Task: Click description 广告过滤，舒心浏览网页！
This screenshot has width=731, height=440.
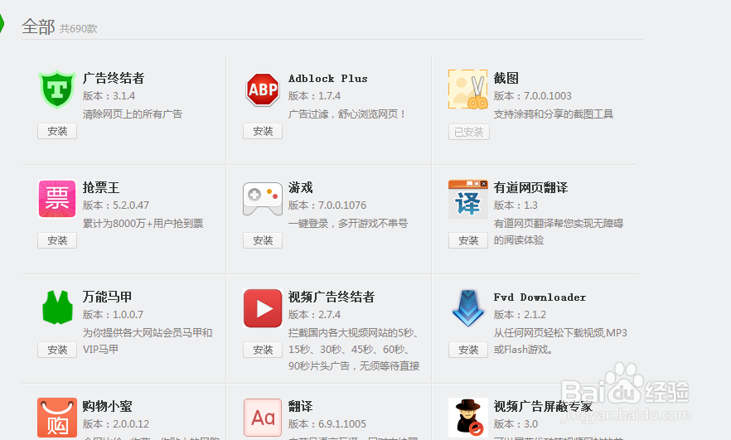Action: [347, 114]
